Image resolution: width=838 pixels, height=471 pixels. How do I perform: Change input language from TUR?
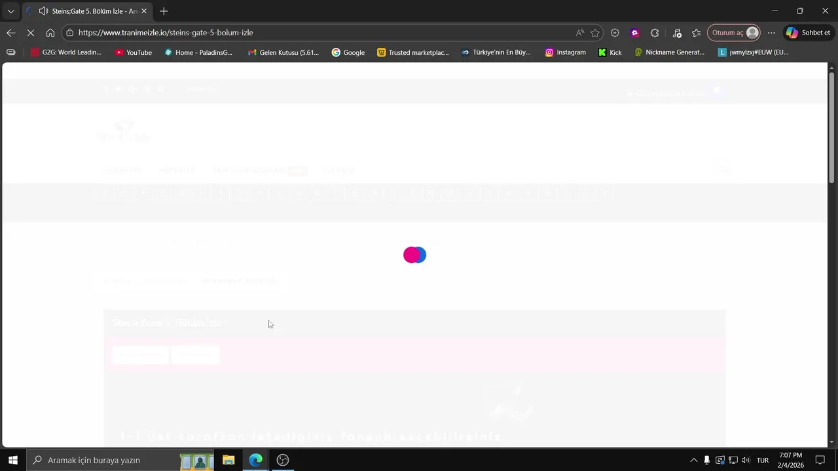click(763, 461)
